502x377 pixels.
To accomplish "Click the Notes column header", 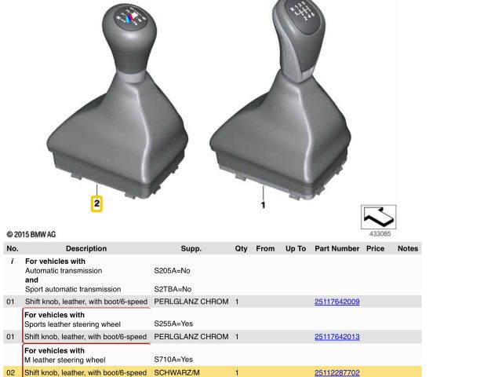I will pos(408,248).
